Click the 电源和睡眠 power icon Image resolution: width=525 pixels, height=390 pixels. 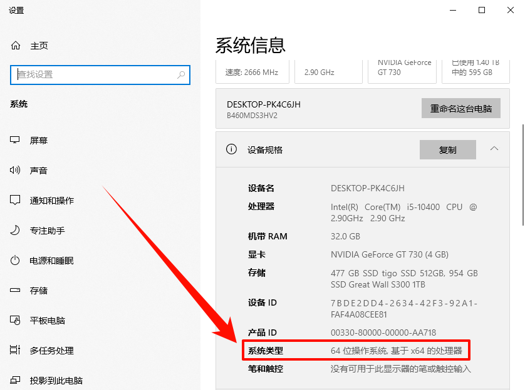coord(15,260)
